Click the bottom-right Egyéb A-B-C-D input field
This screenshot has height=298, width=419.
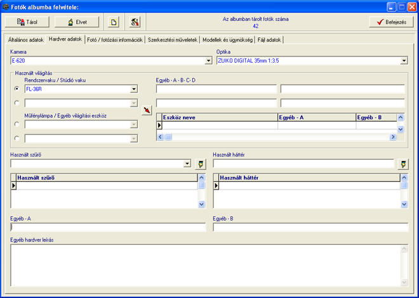click(343, 103)
